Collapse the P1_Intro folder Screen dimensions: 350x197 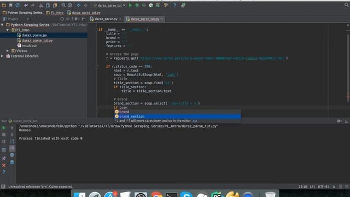(8, 30)
